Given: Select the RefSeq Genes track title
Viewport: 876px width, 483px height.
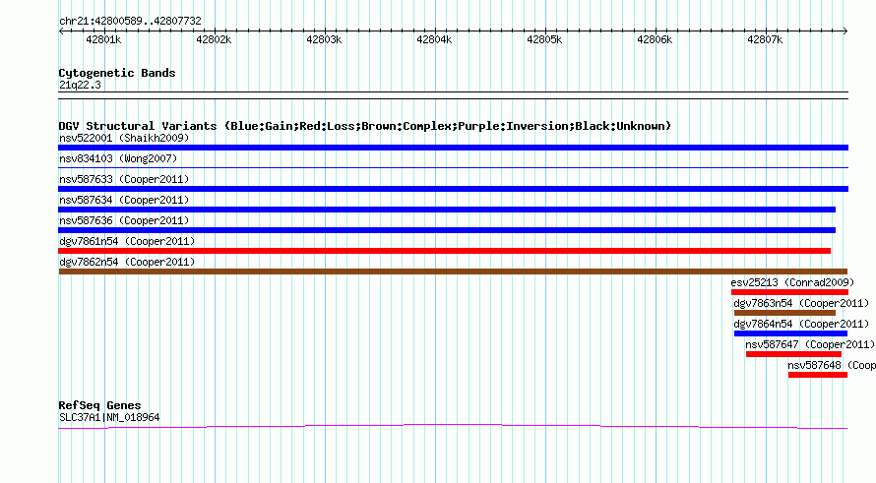Looking at the screenshot, I should [99, 405].
